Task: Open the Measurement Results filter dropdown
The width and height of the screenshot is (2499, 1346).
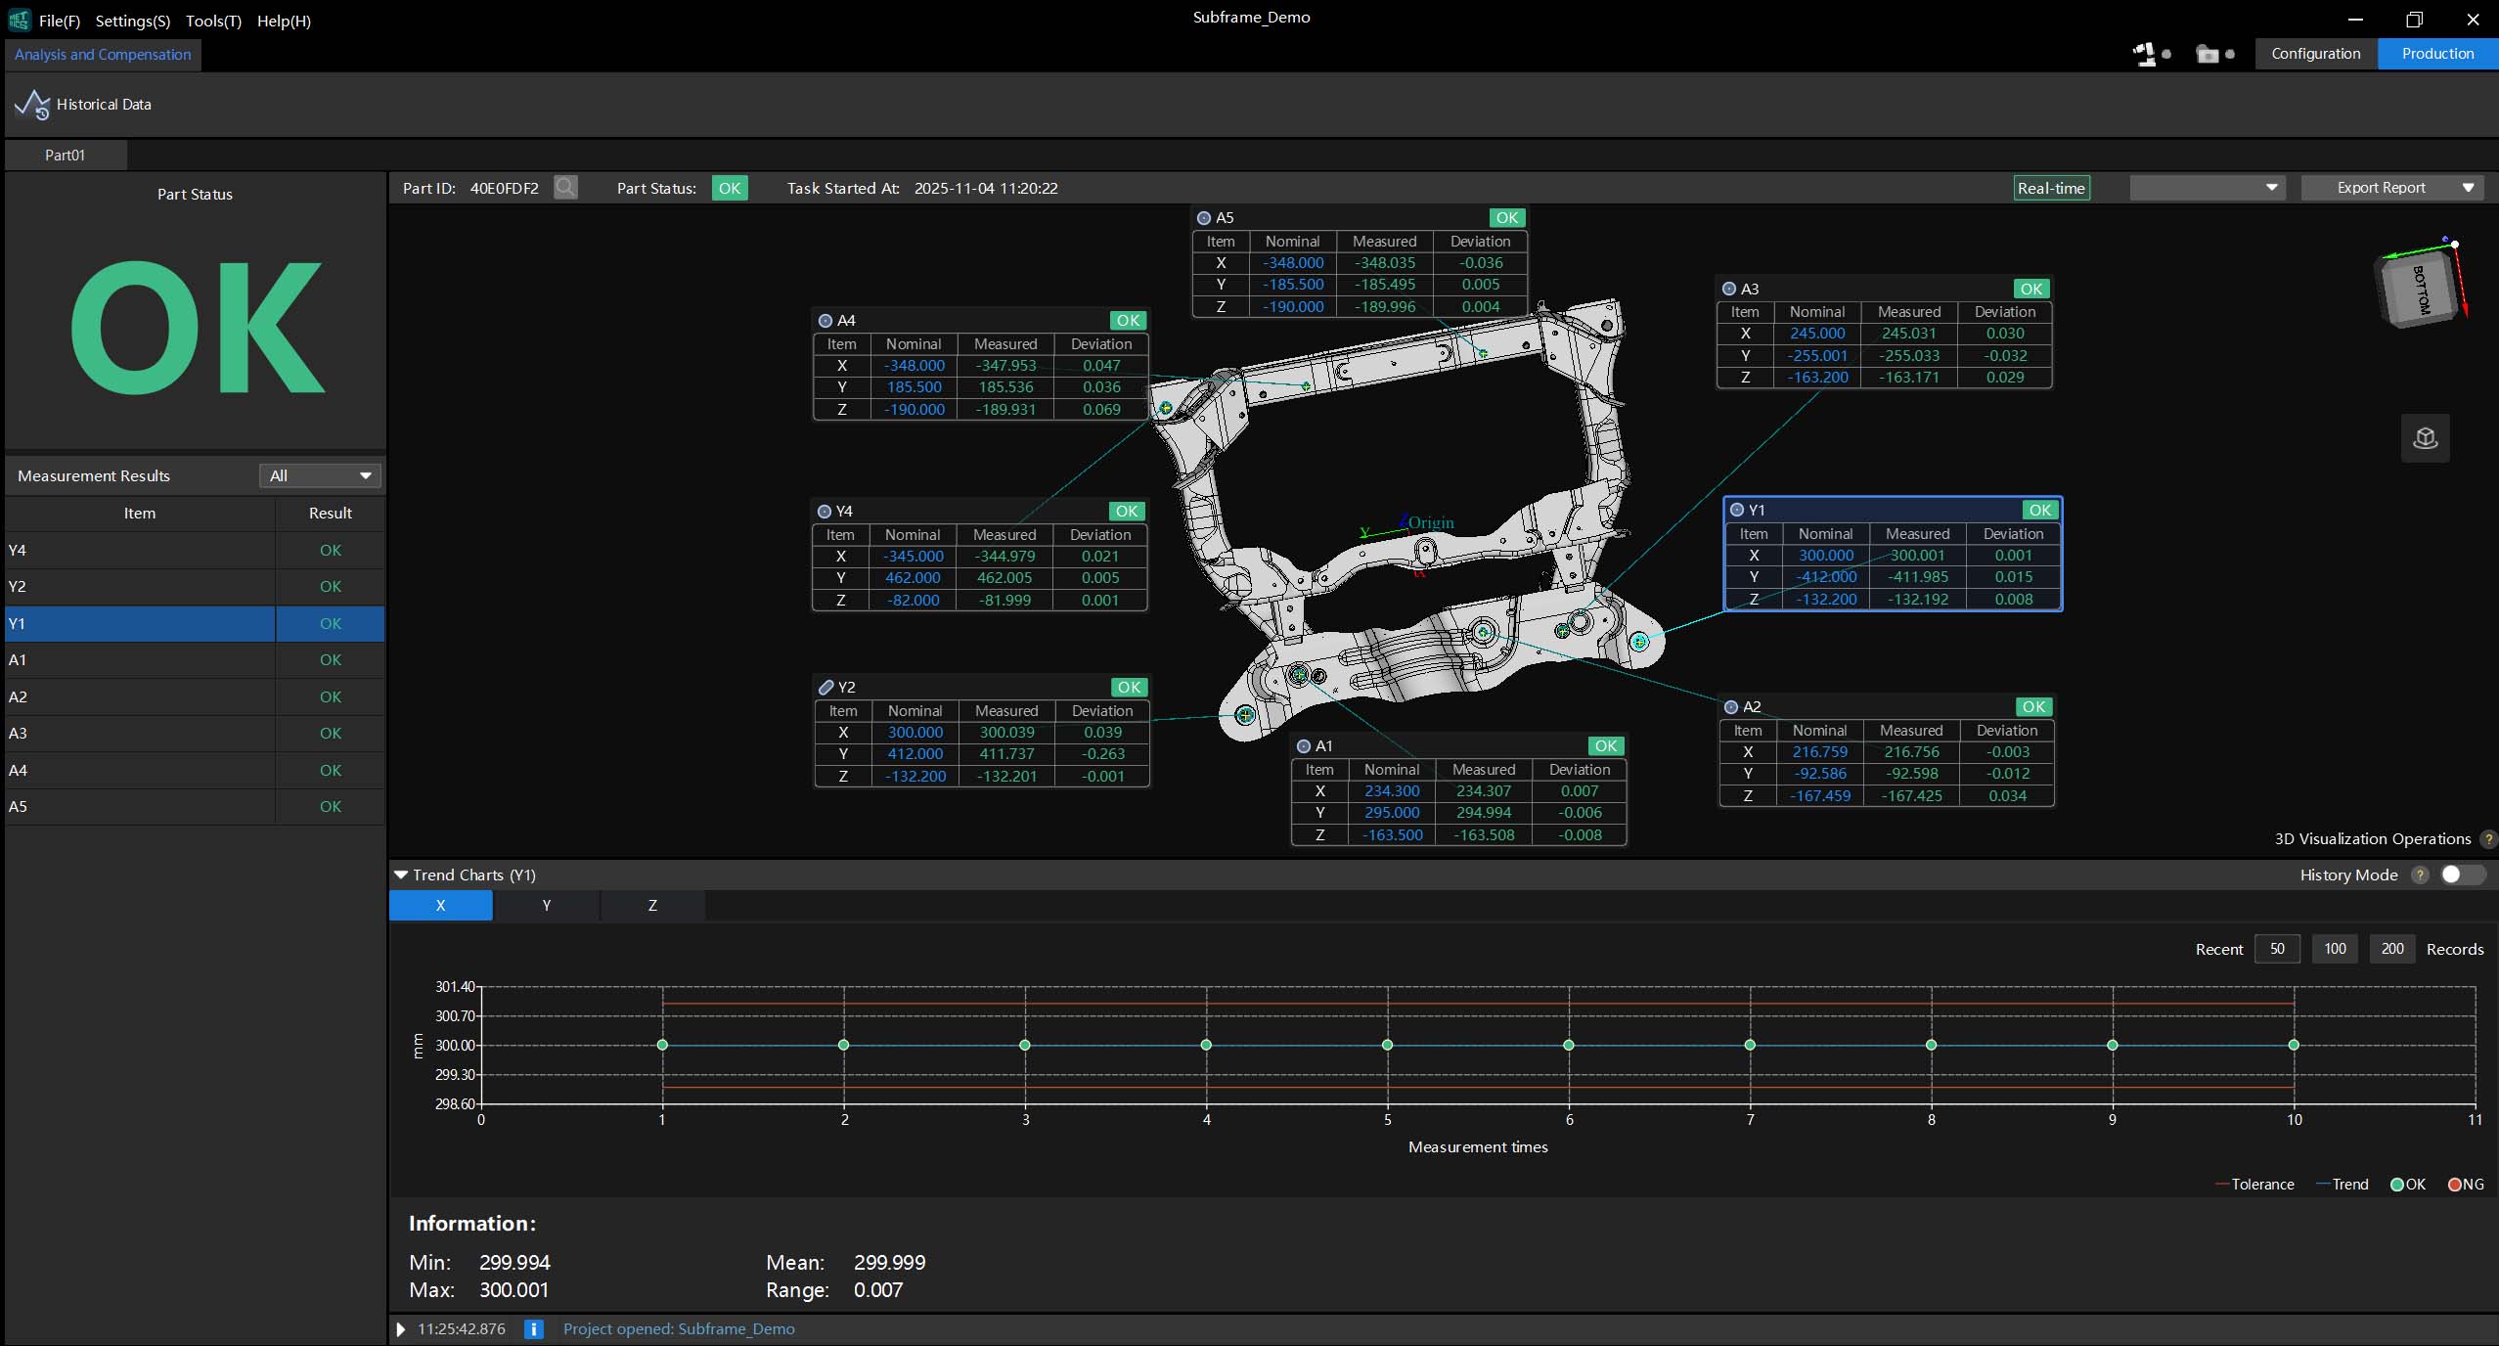Action: click(x=320, y=475)
